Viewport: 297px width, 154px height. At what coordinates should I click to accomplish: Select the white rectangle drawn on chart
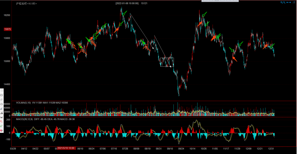tap(167, 58)
